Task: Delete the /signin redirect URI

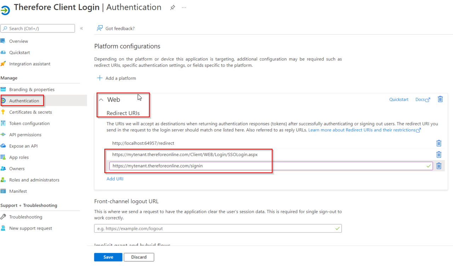Action: tap(439, 166)
